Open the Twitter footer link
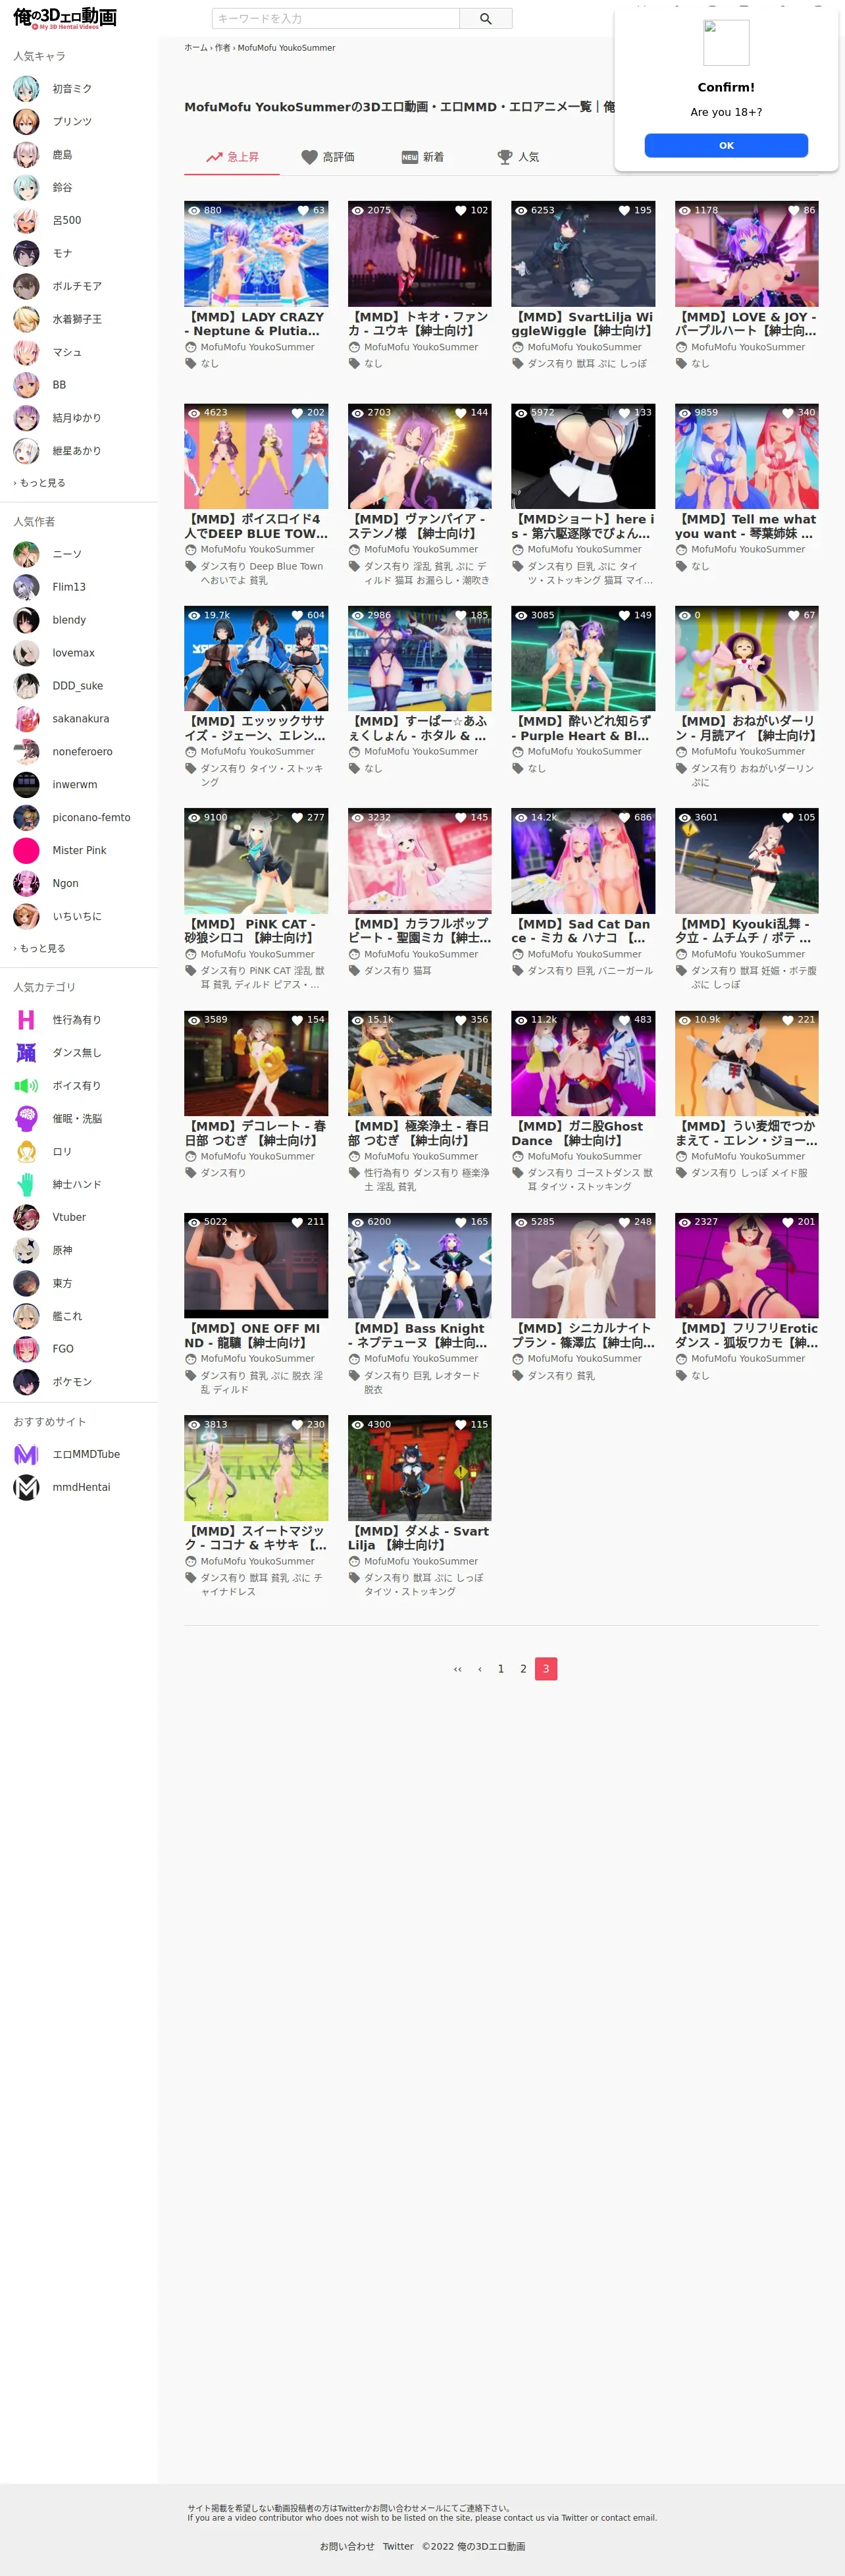Screen dimensions: 845x2576 click(398, 2547)
